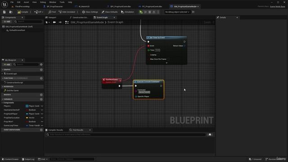Click the Find button in toolbar
This screenshot has height=162, width=288.
pos(52,12)
